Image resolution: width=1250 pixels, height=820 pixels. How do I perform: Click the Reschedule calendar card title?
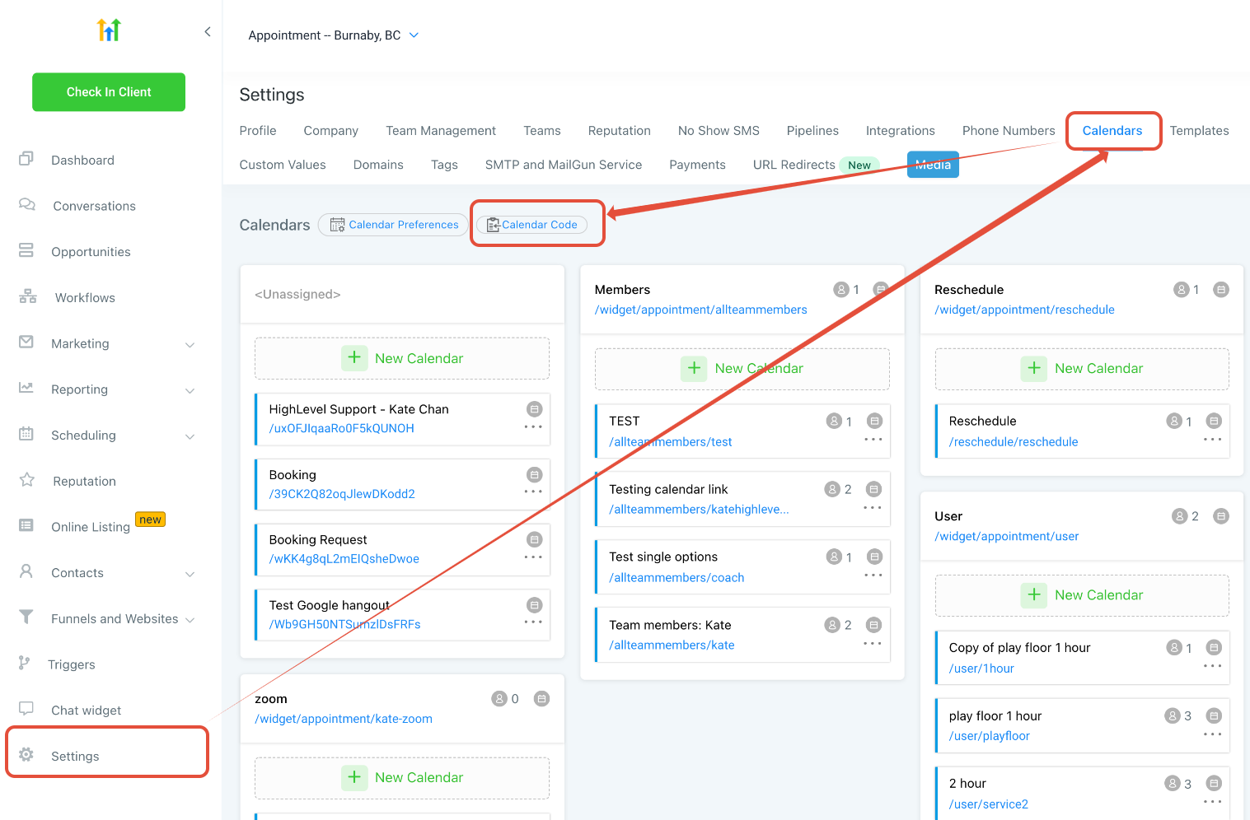click(983, 421)
